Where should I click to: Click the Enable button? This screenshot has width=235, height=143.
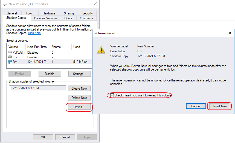[20, 74]
